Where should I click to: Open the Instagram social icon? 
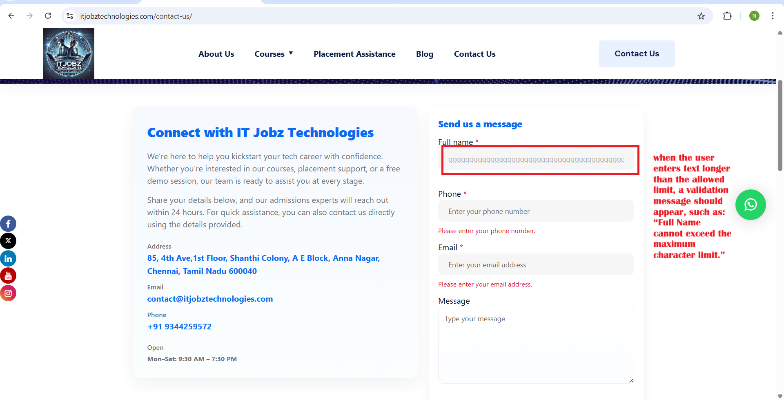8,293
